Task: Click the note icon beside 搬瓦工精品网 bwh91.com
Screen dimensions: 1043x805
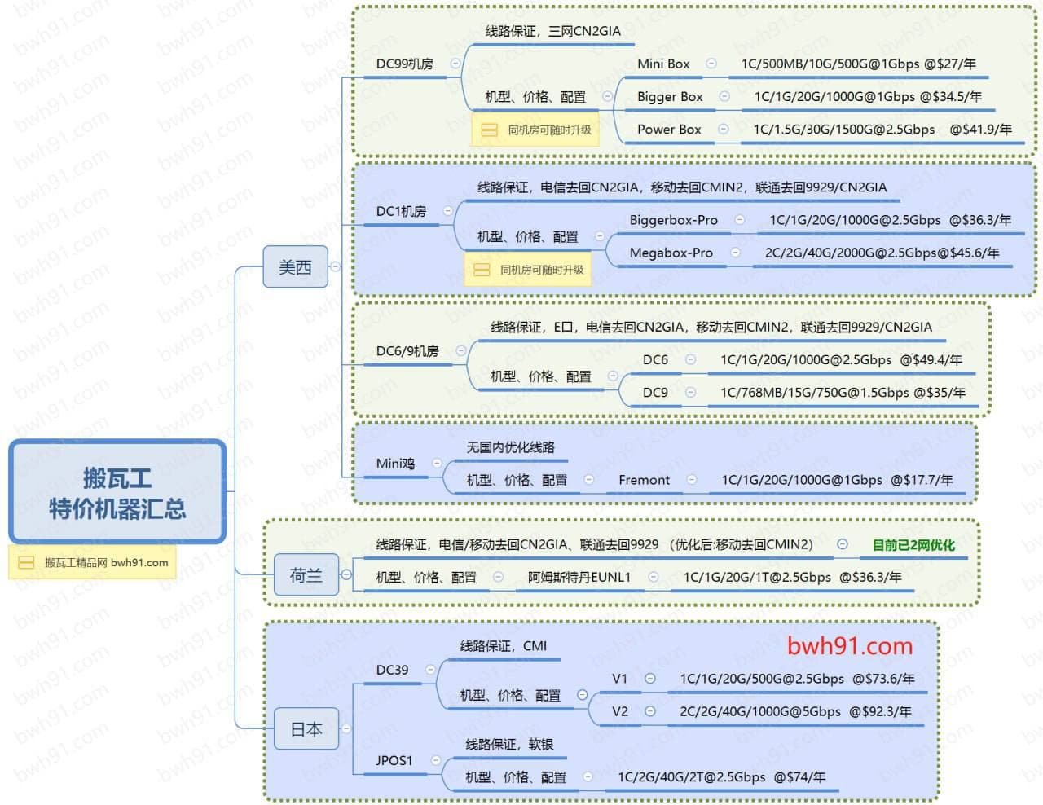Action: 26,562
